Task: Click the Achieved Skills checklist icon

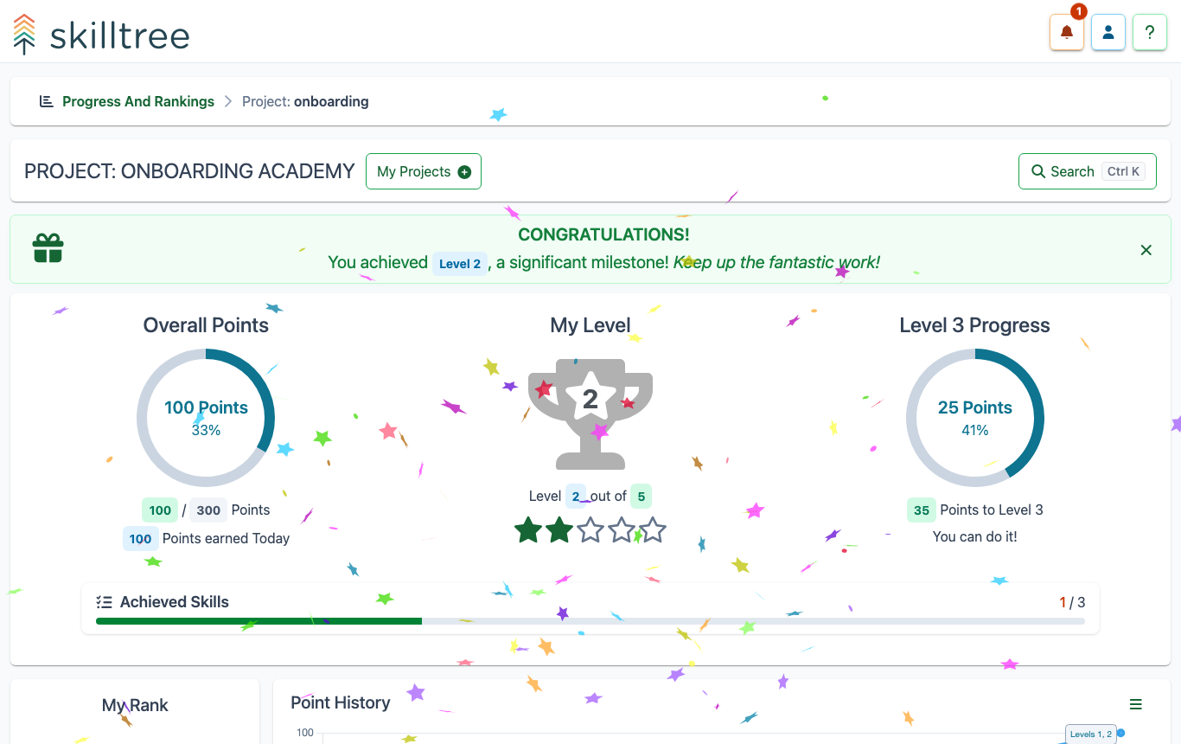Action: click(x=105, y=602)
